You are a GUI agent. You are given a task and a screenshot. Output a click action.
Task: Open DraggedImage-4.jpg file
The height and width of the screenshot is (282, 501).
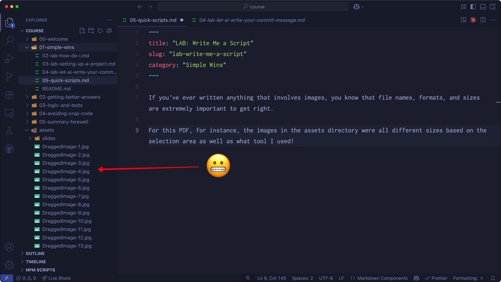pos(68,171)
